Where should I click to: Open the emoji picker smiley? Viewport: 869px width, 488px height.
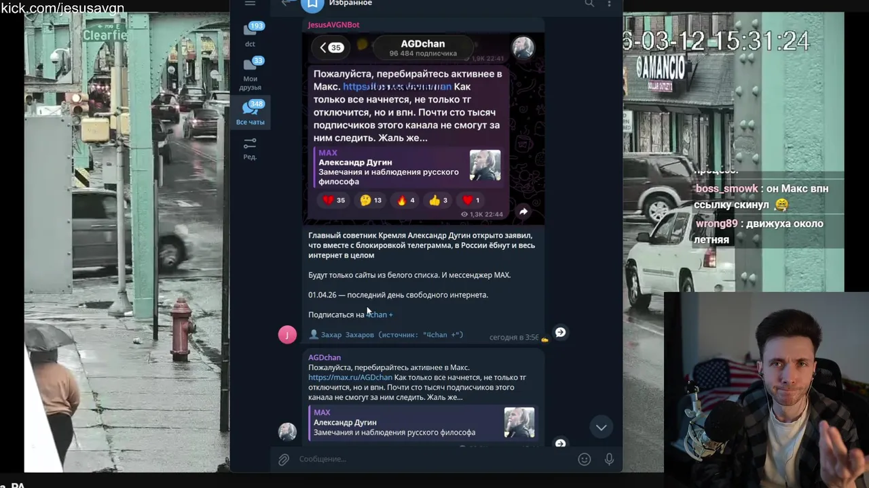[x=584, y=460]
